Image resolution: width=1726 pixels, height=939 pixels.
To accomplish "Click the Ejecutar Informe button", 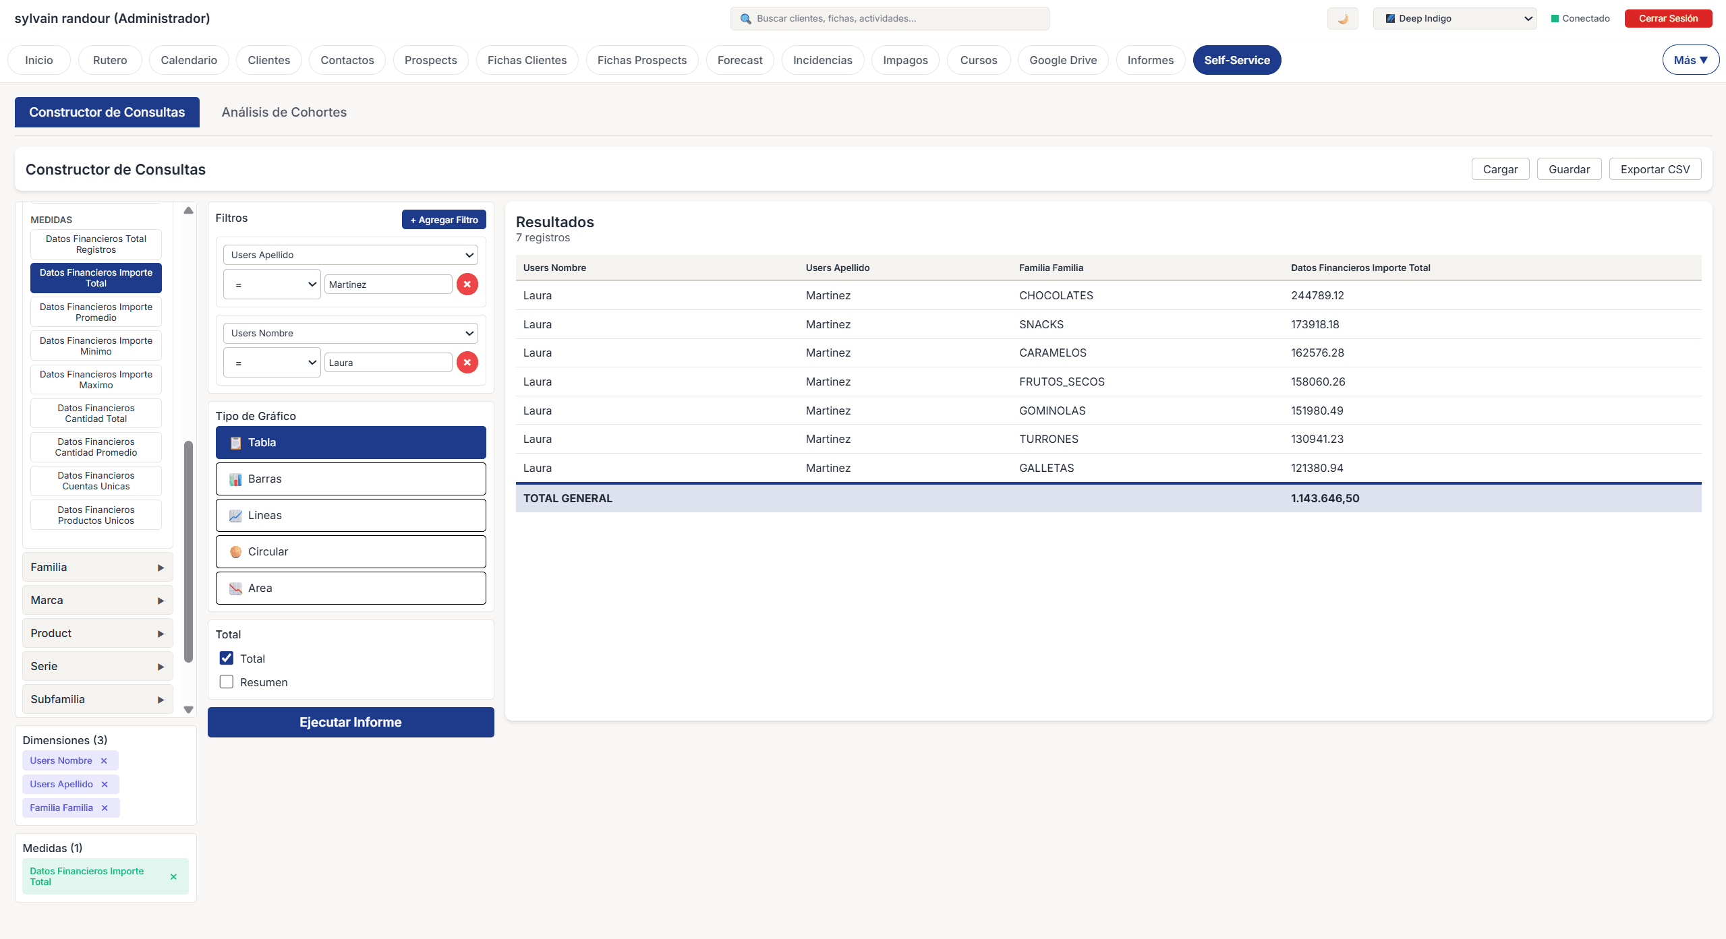I will pos(350,722).
